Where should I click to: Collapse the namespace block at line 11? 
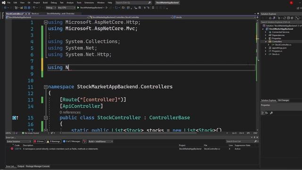pos(46,87)
